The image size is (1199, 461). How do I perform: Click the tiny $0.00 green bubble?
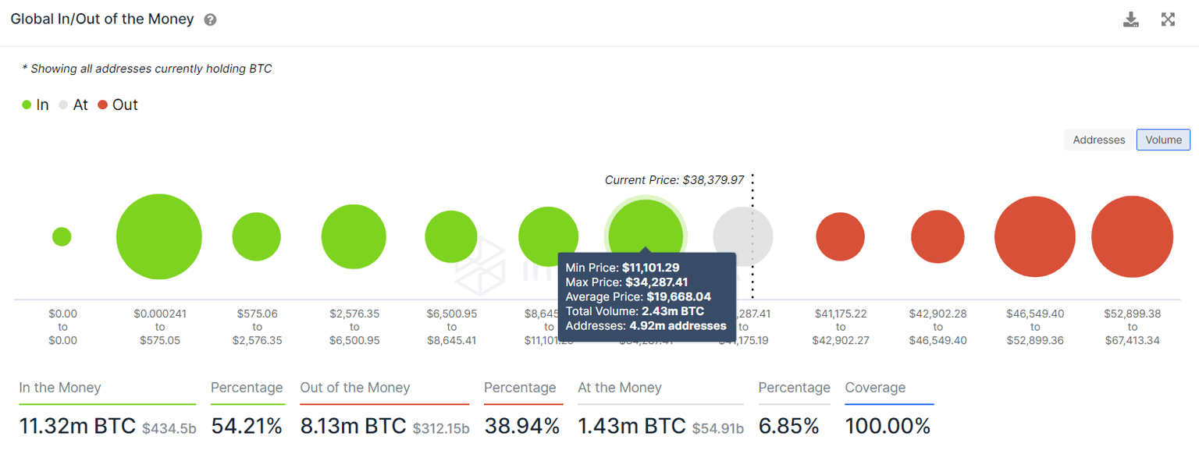(x=62, y=236)
